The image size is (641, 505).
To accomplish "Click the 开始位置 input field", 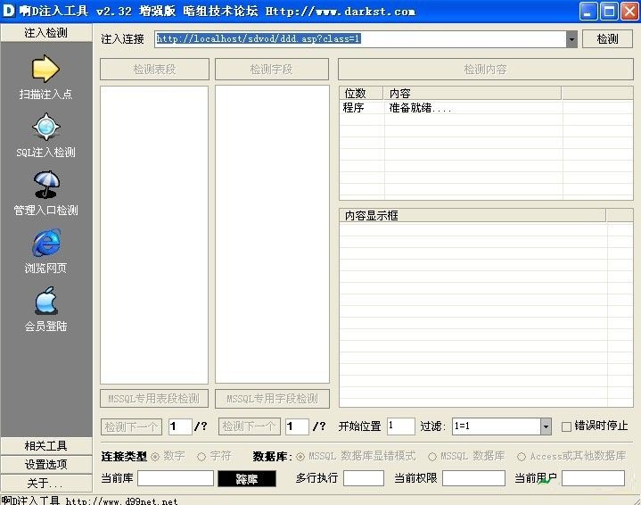I will pyautogui.click(x=401, y=426).
